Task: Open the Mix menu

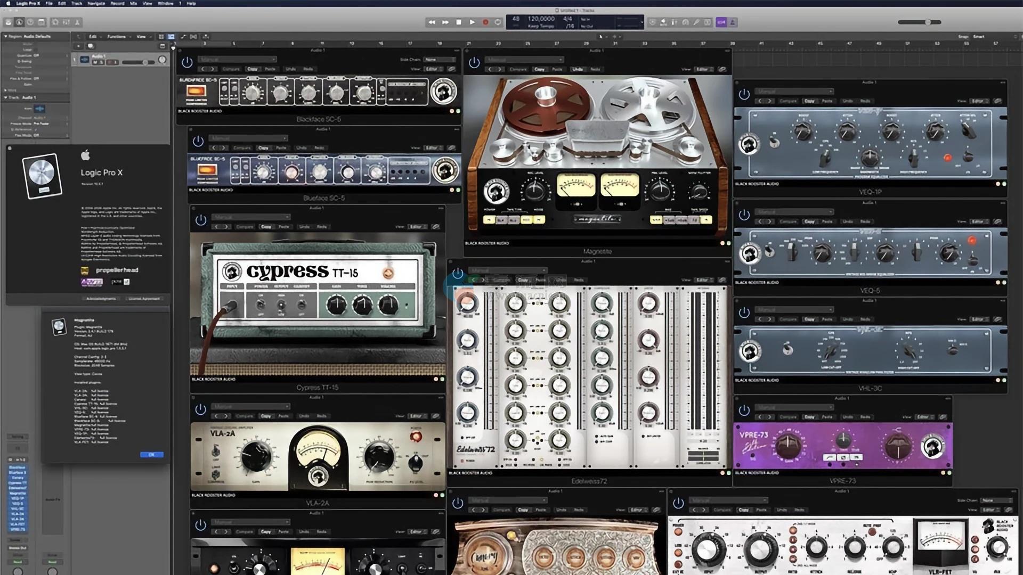Action: pos(133,3)
